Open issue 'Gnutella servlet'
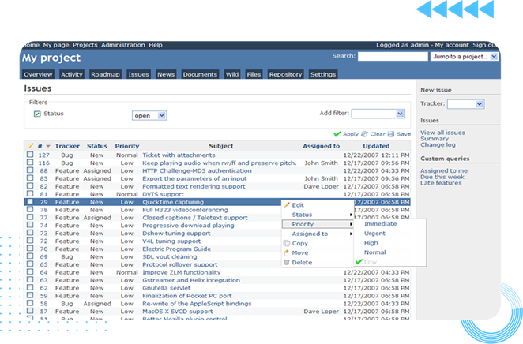 tap(167, 288)
